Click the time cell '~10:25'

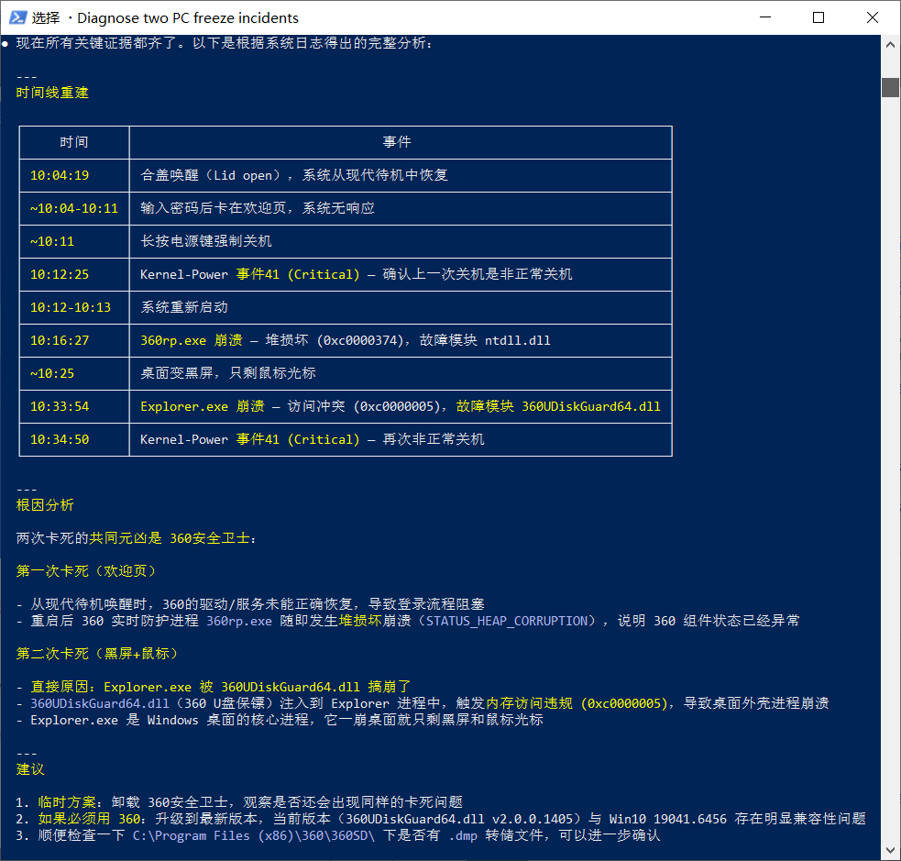coord(52,373)
